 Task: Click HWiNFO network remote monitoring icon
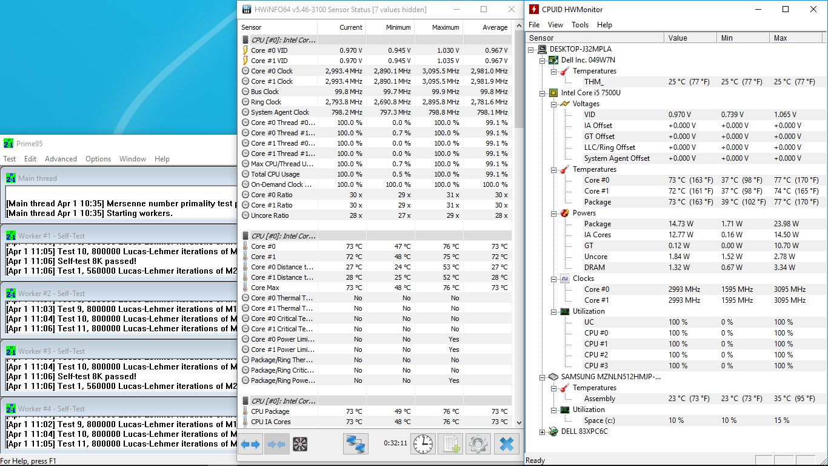[x=356, y=444]
